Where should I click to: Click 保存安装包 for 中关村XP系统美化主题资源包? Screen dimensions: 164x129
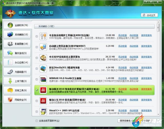(146, 57)
